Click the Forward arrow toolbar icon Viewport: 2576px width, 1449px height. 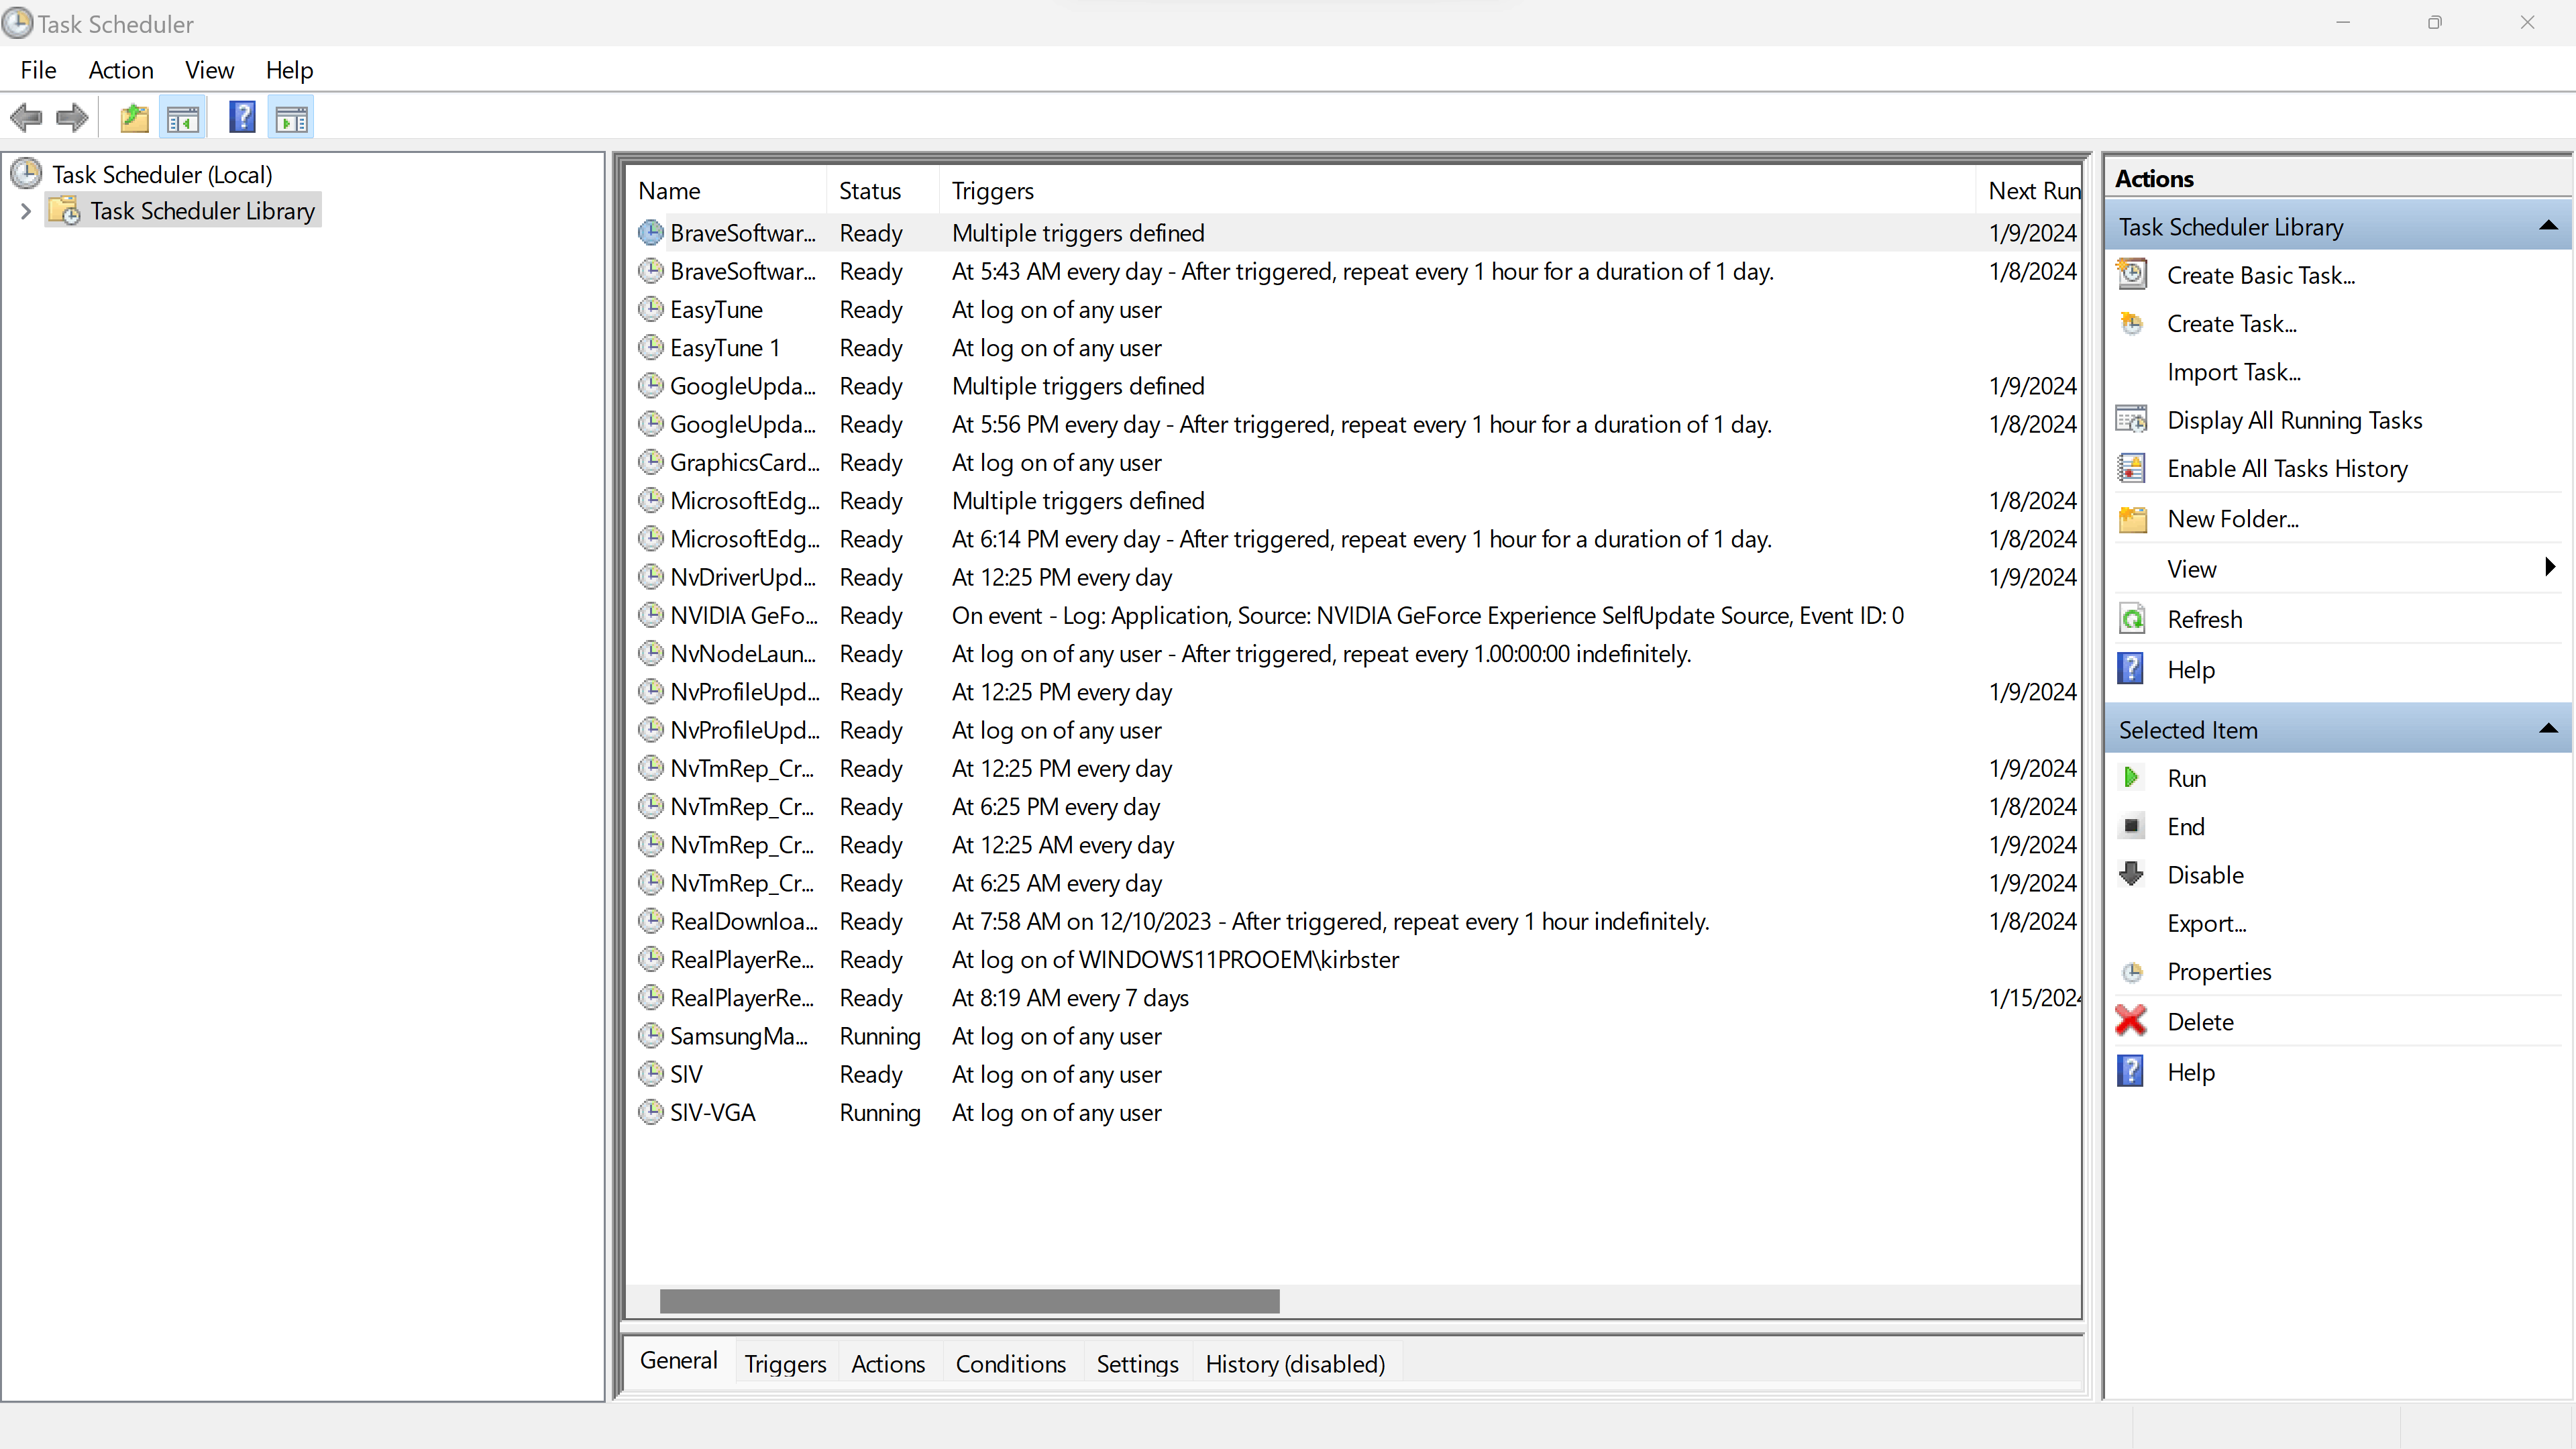[72, 118]
